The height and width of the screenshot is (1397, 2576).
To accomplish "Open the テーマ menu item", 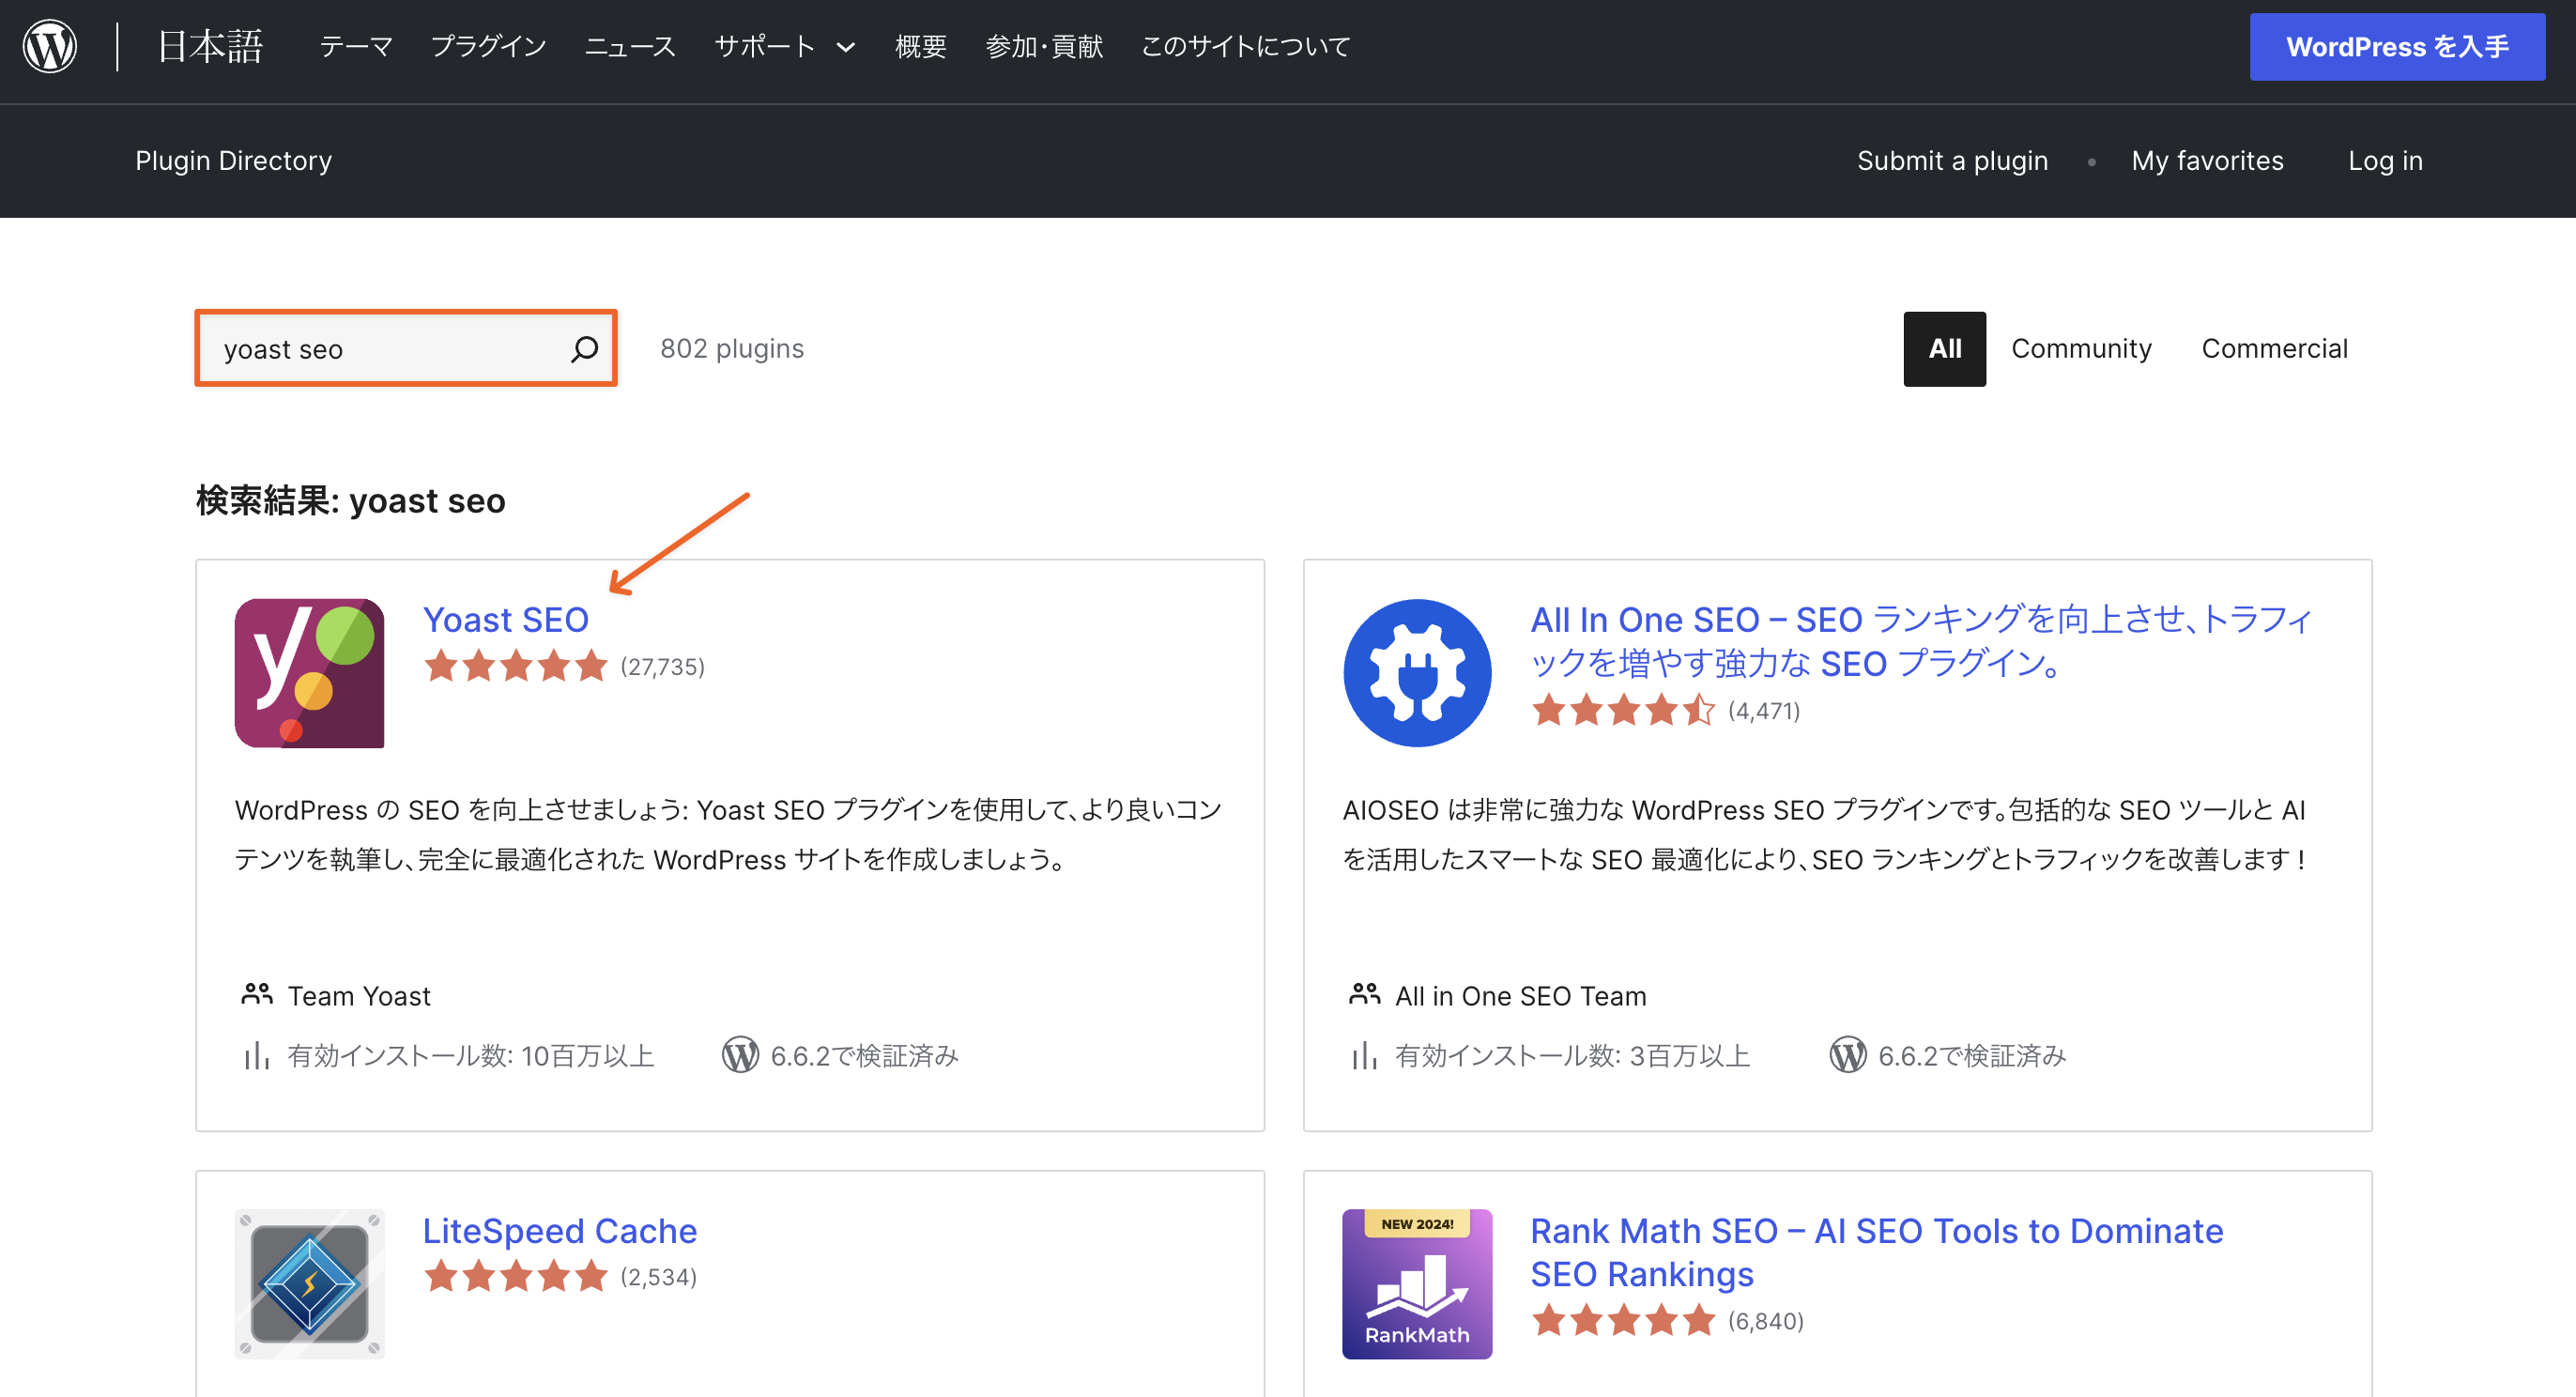I will click(x=356, y=46).
